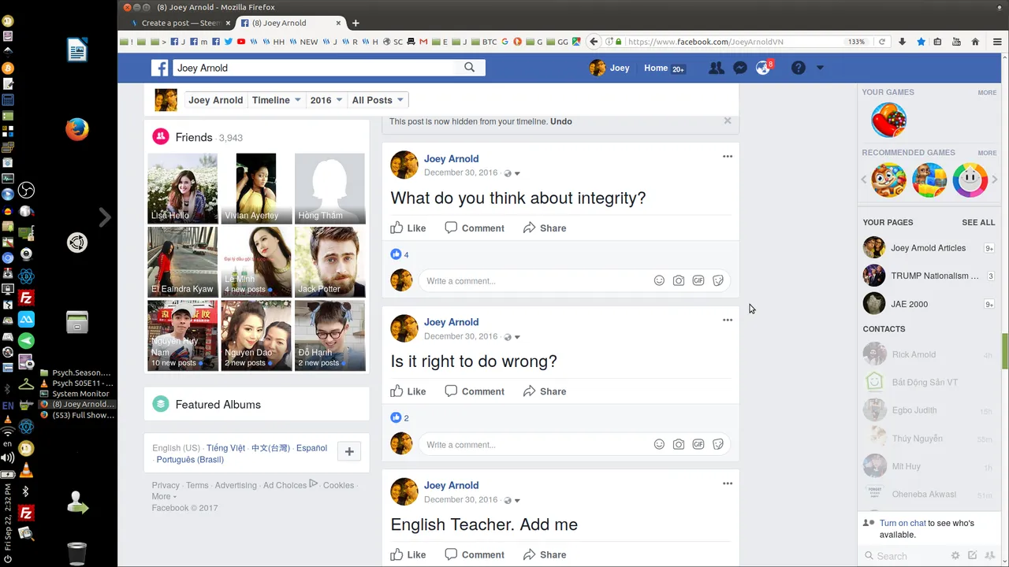The image size is (1009, 567).
Task: Open Joey profile link in top bar
Action: coord(610,69)
